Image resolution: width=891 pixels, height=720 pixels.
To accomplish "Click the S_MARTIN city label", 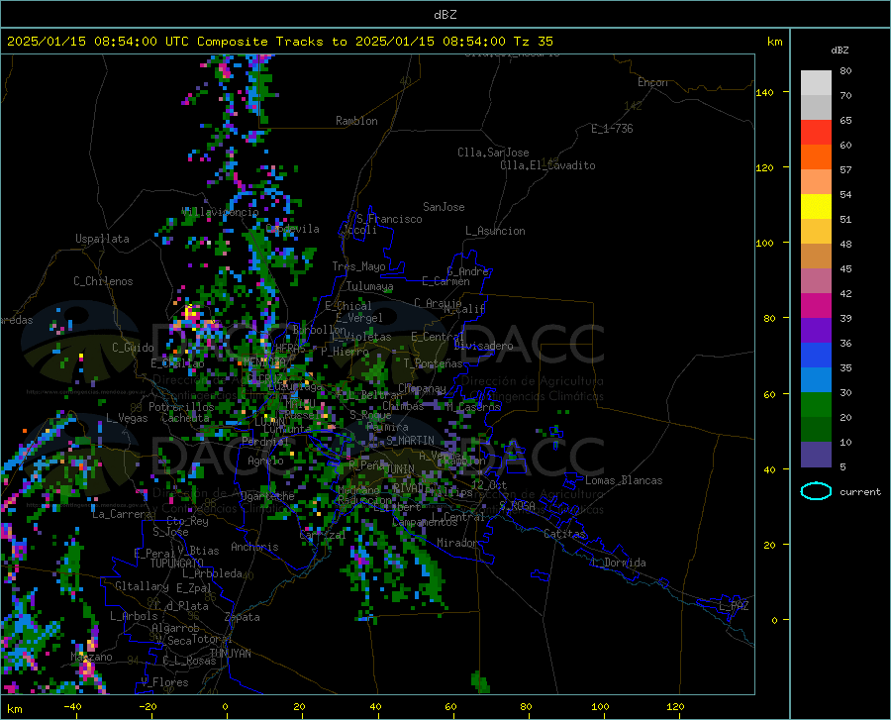I will 410,441.
